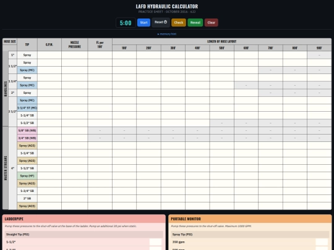Select the Portable Monitor 350 gpm input
Screen dimensions: 334x250
(x=322, y=242)
